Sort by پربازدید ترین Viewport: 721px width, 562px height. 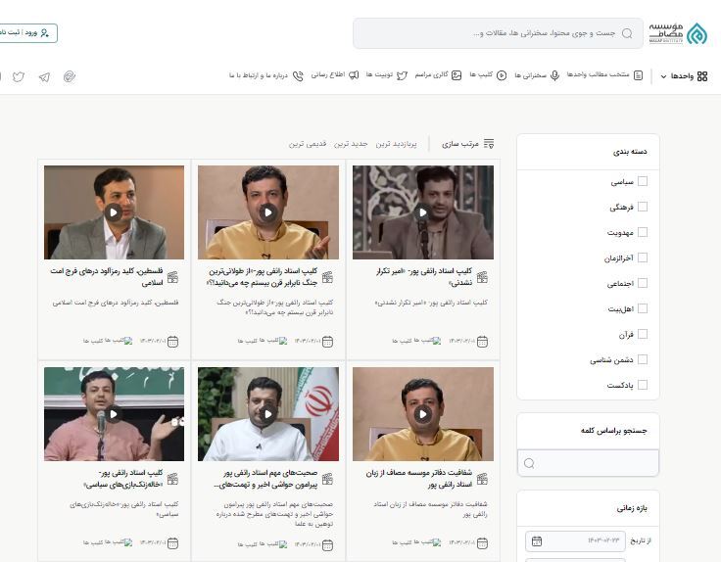(396, 144)
